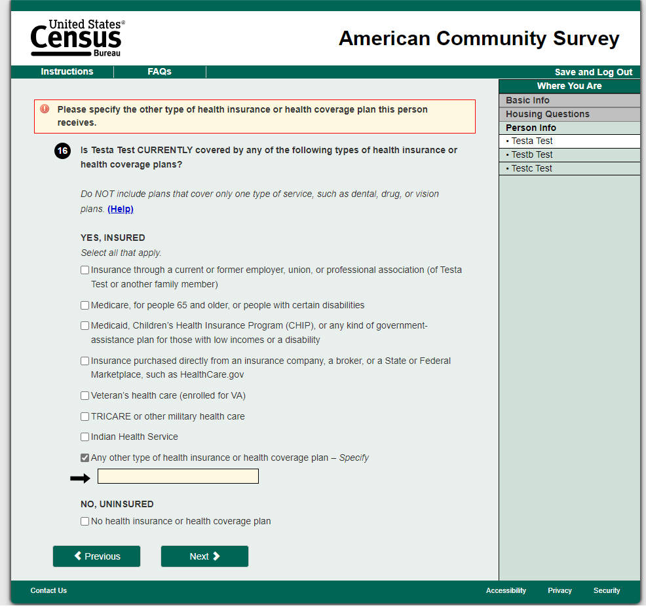Click the NO, UNINSURED heading
646x610 pixels.
(117, 504)
